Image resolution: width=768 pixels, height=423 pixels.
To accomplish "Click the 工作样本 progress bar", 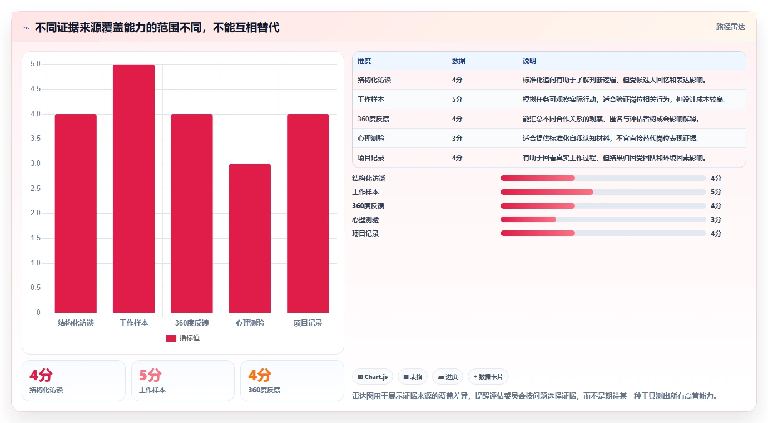I will point(603,192).
